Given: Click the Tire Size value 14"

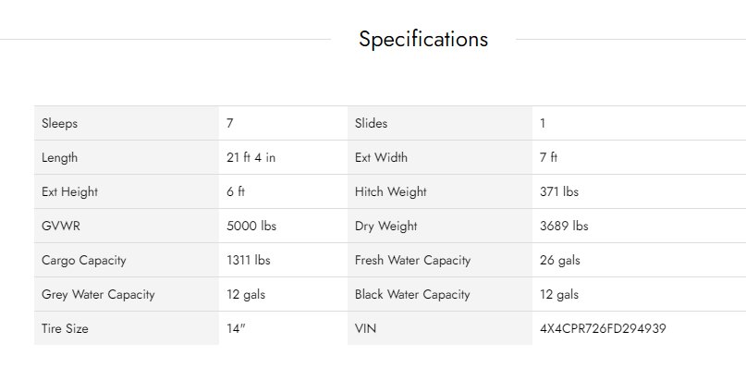Looking at the screenshot, I should tap(236, 328).
